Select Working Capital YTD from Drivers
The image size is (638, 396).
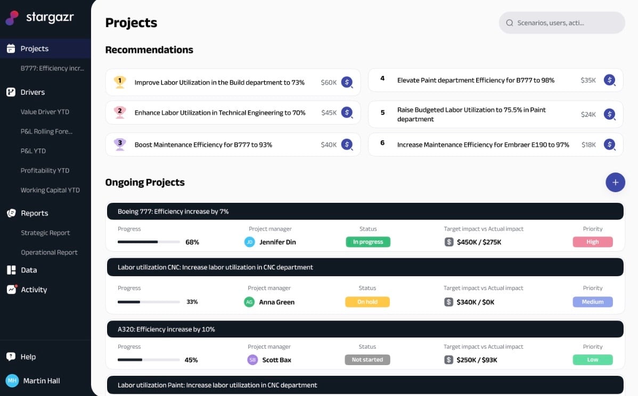tap(50, 190)
